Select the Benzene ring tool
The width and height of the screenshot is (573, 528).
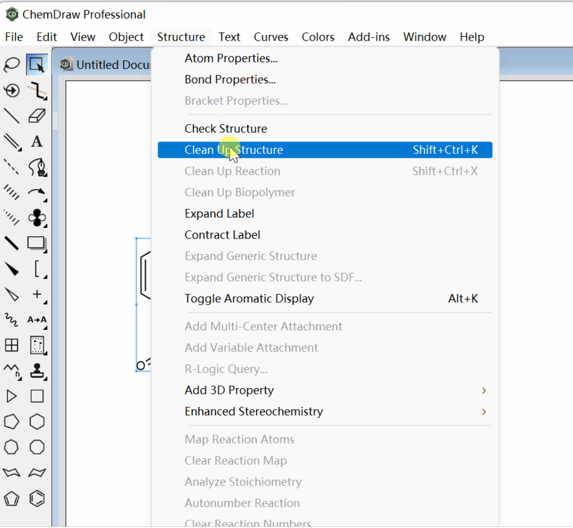(37, 499)
